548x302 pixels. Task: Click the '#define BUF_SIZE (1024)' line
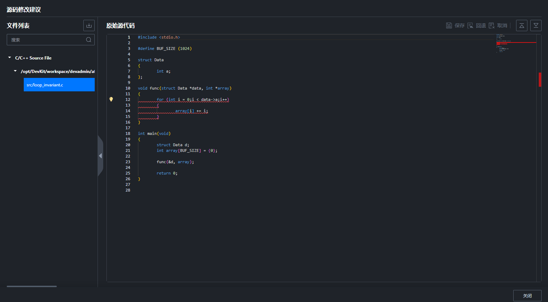pos(165,49)
